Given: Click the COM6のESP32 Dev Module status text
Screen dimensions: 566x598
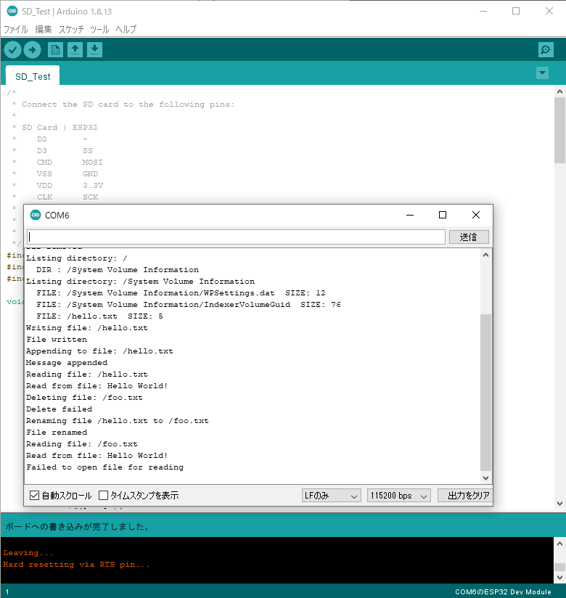Looking at the screenshot, I should (x=503, y=592).
